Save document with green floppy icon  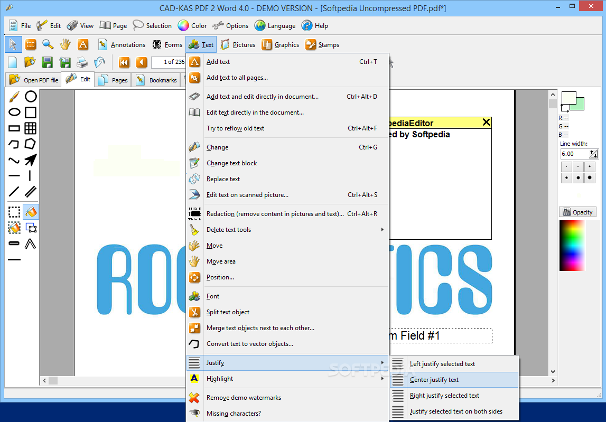tap(47, 62)
